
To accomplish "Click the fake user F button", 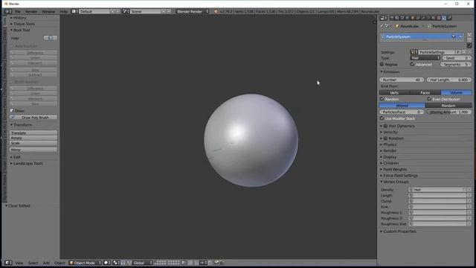I will (x=458, y=52).
